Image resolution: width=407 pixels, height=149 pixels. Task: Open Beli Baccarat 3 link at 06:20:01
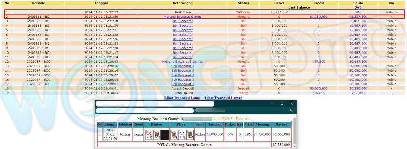click(182, 84)
